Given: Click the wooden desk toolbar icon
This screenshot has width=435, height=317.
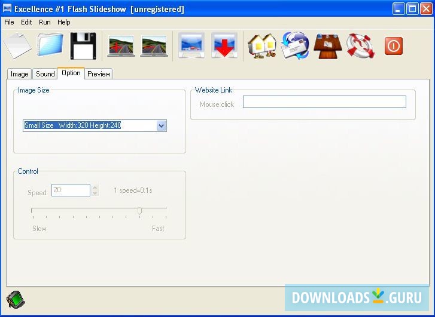Looking at the screenshot, I should (x=328, y=46).
